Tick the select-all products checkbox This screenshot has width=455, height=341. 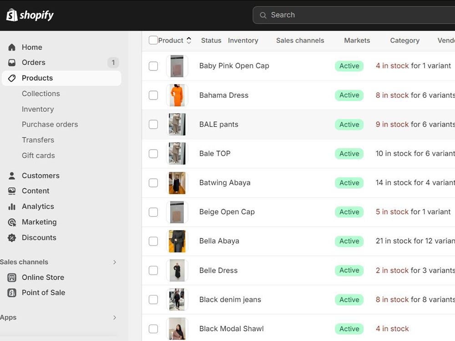(153, 40)
